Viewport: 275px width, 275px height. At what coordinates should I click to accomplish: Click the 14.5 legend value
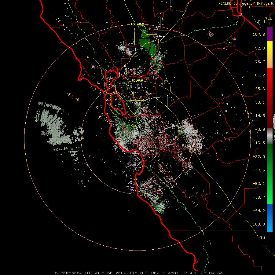tap(260, 116)
